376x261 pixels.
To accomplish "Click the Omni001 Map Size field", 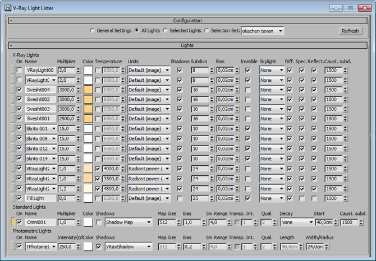I will [x=167, y=222].
